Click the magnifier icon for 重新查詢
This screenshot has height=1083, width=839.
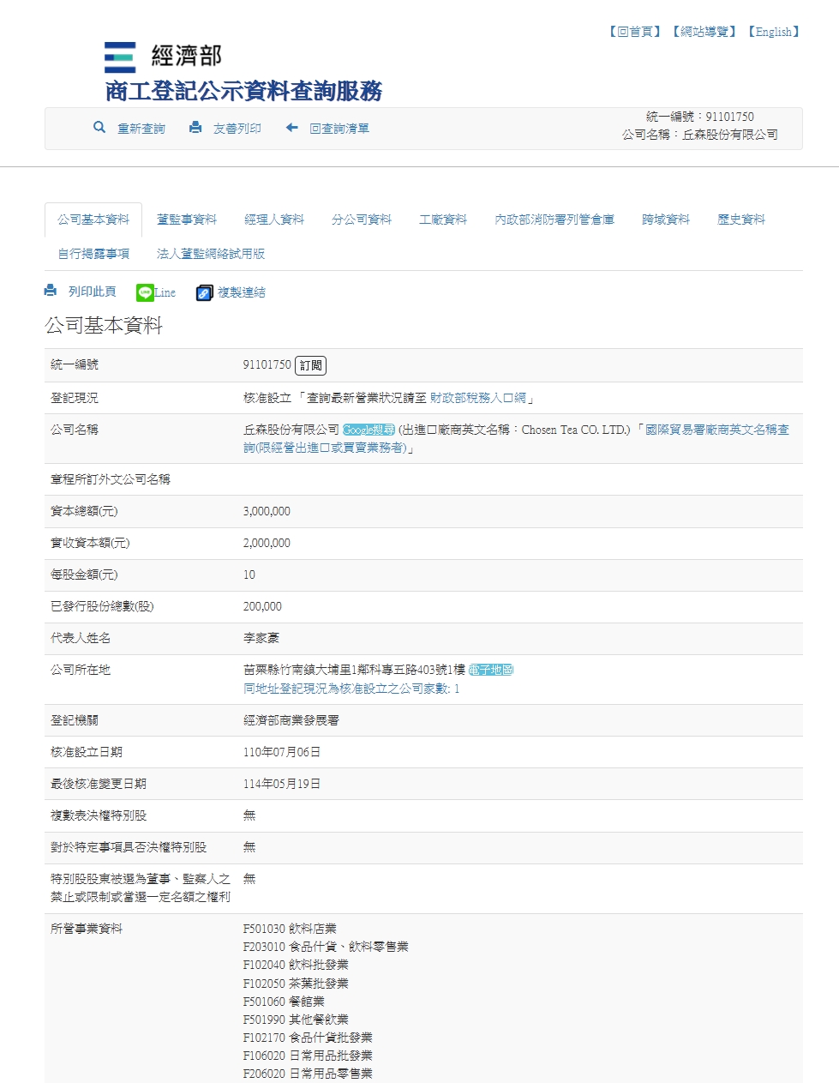click(99, 128)
